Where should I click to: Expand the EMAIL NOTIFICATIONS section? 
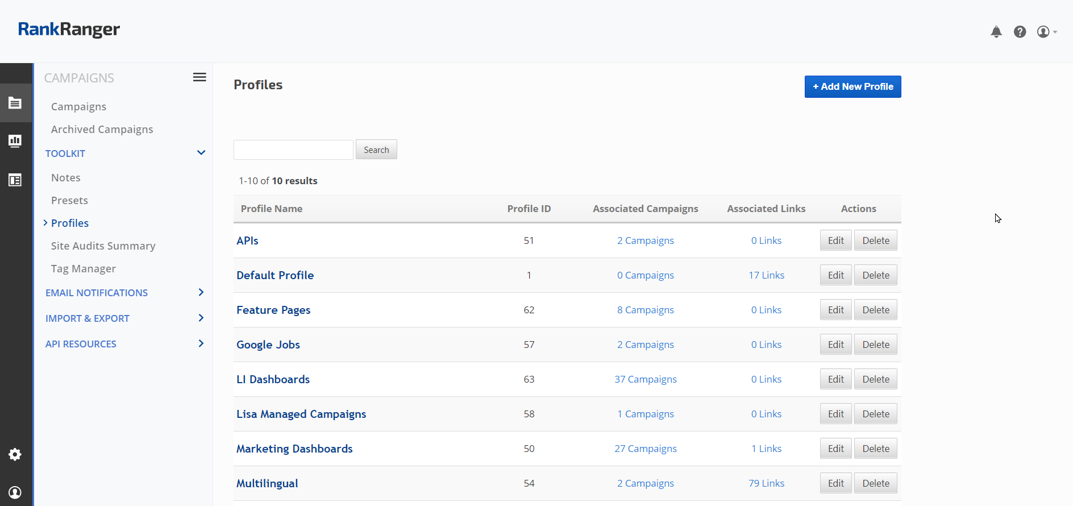pyautogui.click(x=201, y=292)
